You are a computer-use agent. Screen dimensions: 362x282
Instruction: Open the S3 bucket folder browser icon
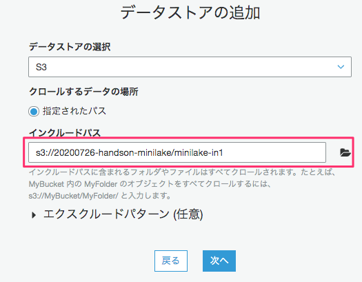345,152
